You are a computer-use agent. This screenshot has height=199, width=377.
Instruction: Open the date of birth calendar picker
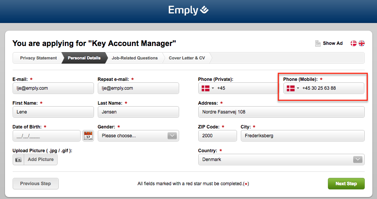[x=88, y=136]
